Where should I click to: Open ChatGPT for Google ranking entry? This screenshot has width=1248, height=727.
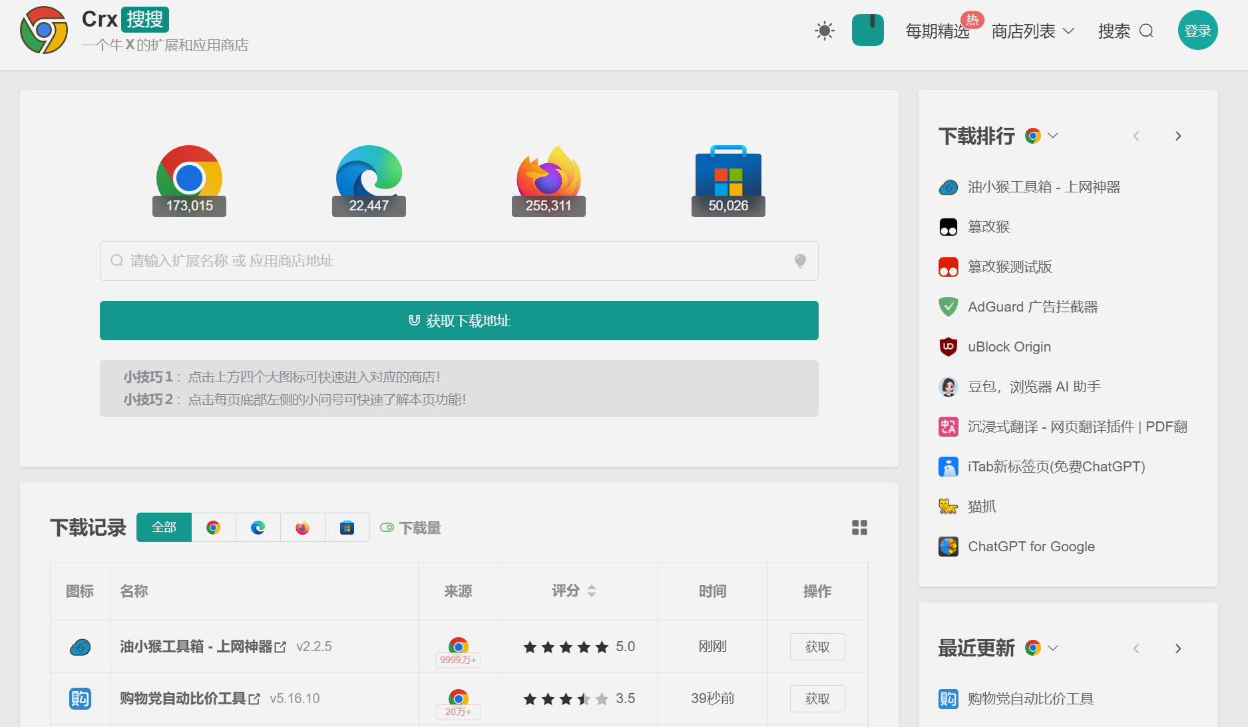[x=1031, y=547]
